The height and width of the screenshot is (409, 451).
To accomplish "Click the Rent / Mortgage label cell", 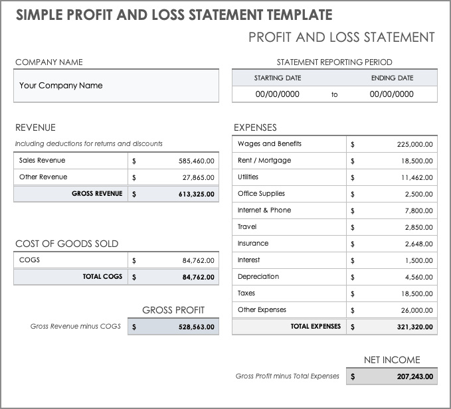I will point(289,161).
